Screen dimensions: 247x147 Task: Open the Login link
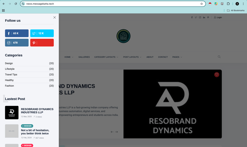pos(218,17)
